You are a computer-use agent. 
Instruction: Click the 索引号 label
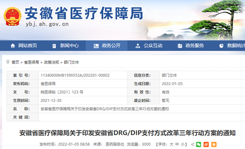pyautogui.click(x=21, y=75)
